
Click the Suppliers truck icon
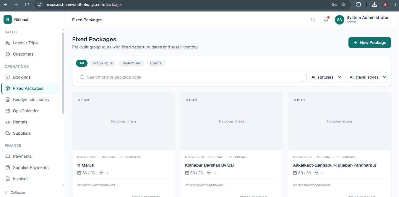(x=8, y=133)
